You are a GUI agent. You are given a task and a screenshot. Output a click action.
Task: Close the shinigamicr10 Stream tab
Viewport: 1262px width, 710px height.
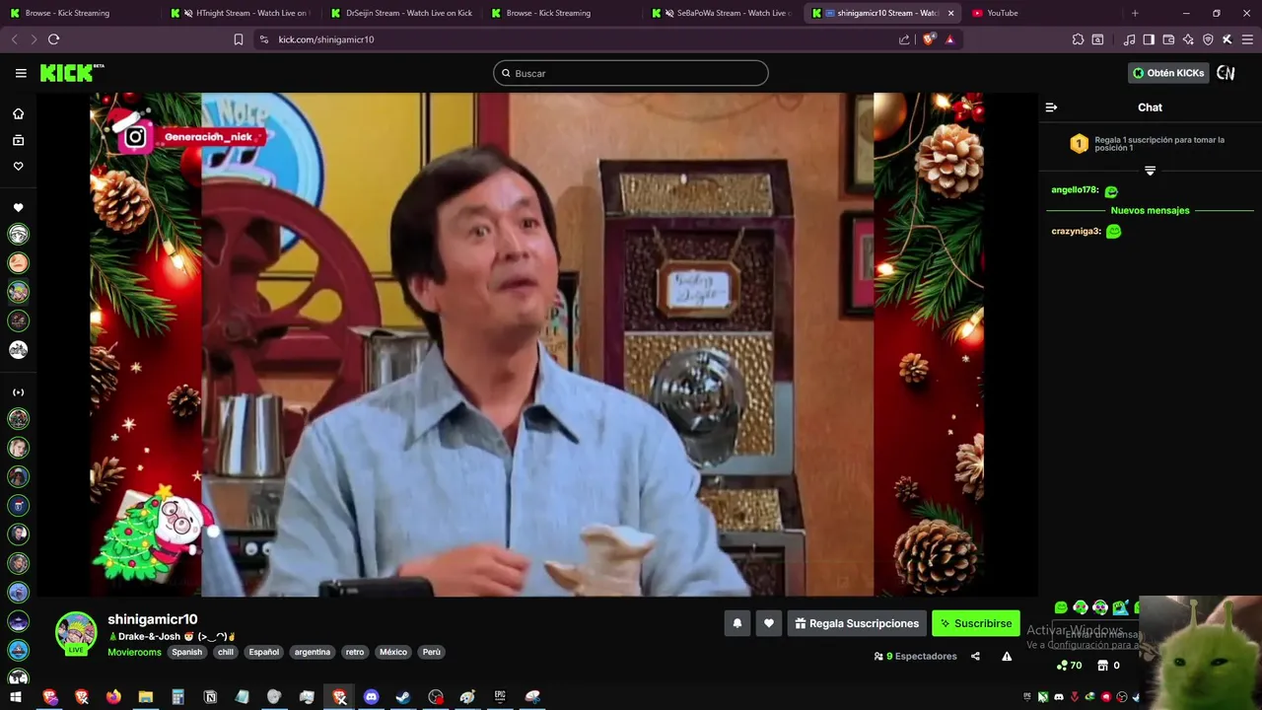950,13
